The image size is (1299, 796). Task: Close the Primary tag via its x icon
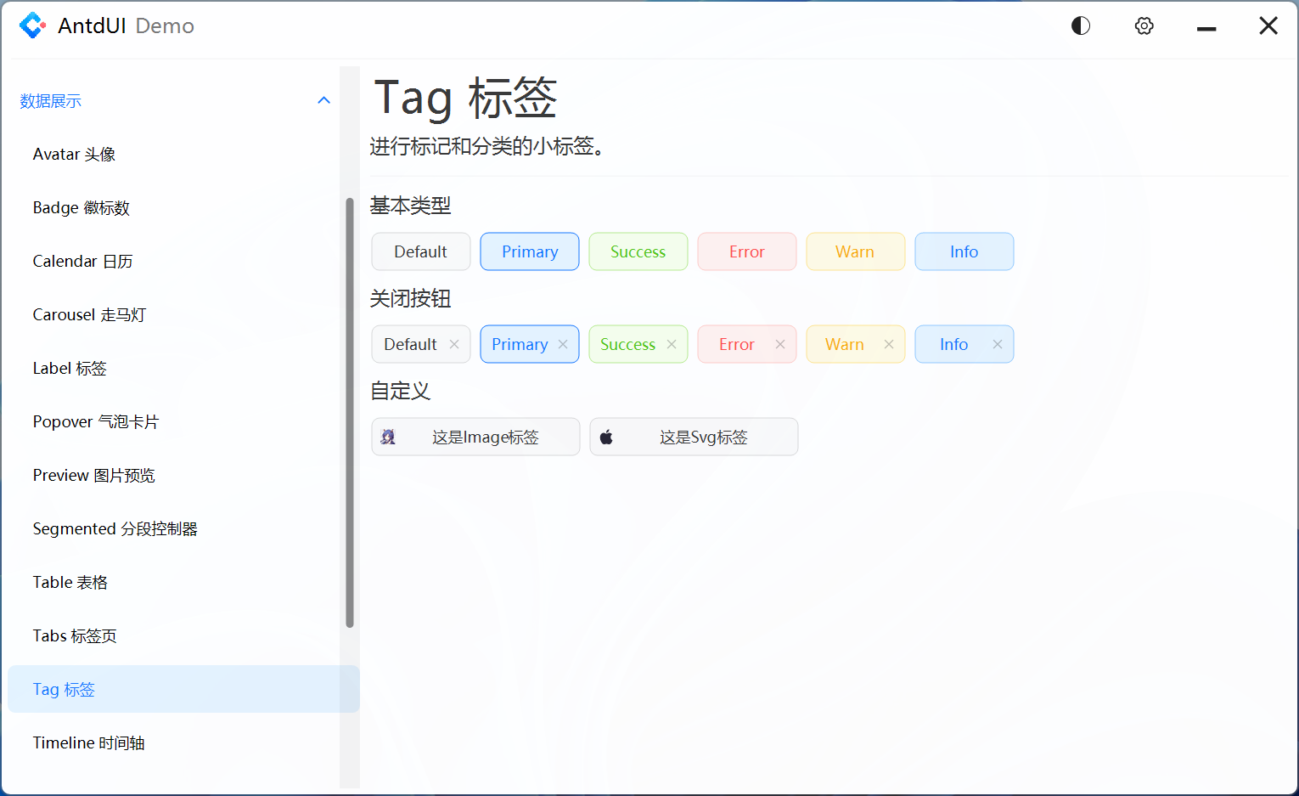tap(562, 344)
